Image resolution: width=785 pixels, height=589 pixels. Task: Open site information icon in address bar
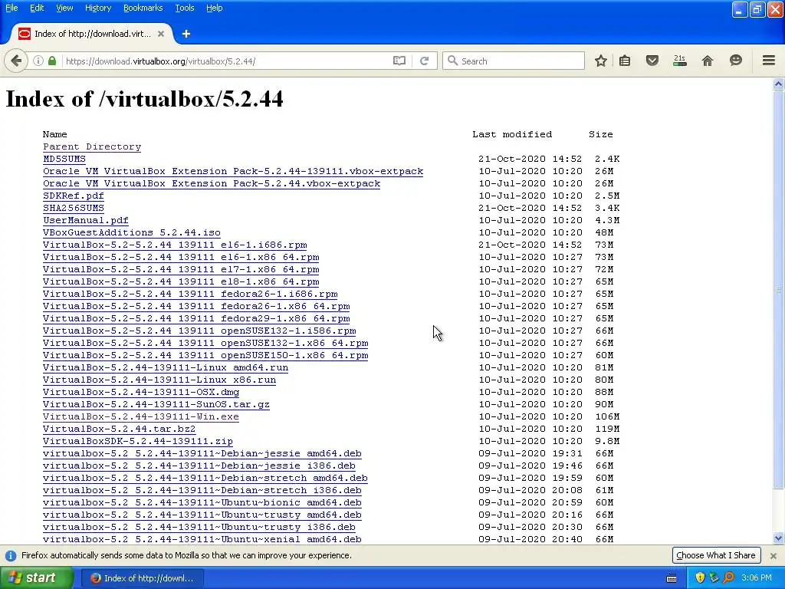(x=38, y=61)
